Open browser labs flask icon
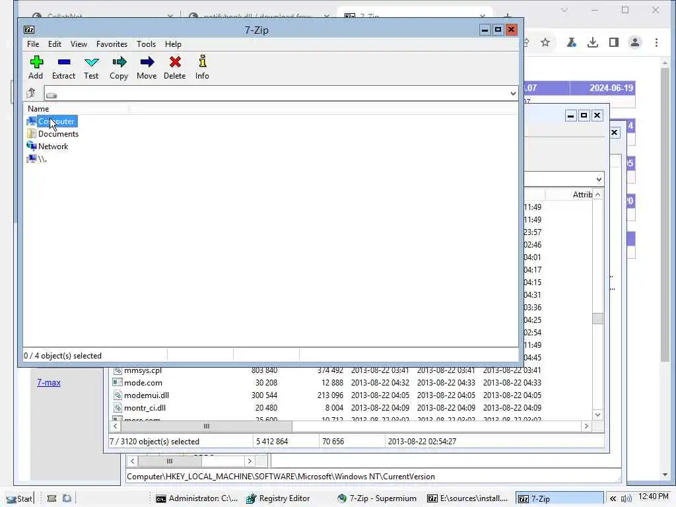Image resolution: width=676 pixels, height=507 pixels. coord(572,42)
